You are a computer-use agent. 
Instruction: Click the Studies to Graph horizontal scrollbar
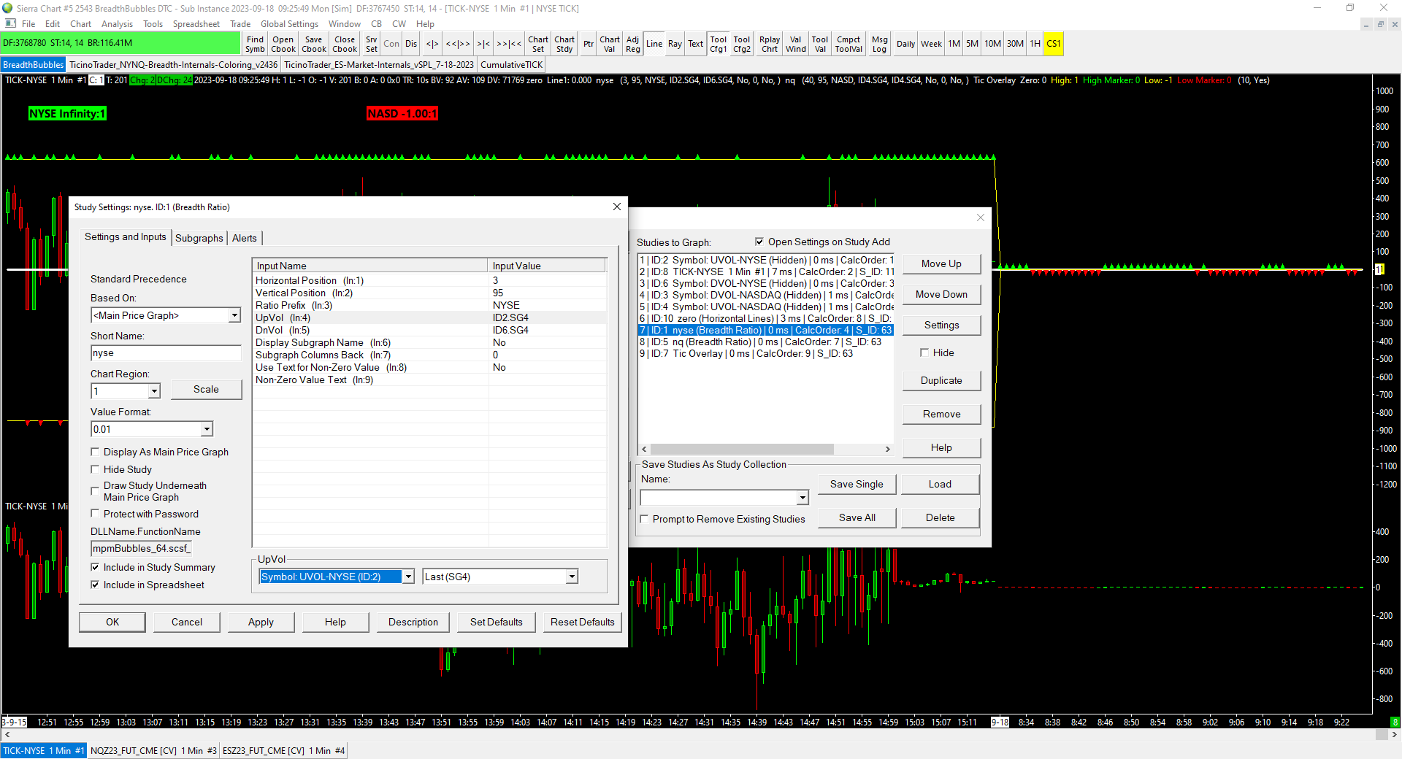point(765,449)
